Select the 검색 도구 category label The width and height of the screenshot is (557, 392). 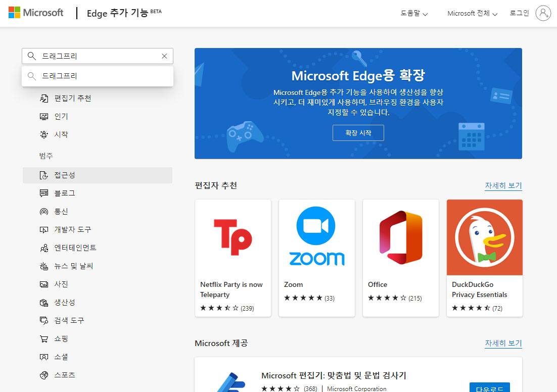pyautogui.click(x=69, y=321)
